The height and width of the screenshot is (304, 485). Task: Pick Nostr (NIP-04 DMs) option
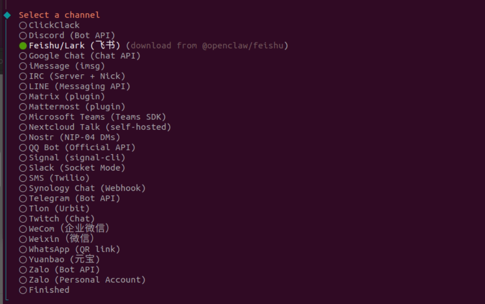69,138
